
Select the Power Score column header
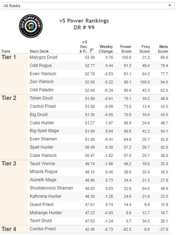[126, 49]
